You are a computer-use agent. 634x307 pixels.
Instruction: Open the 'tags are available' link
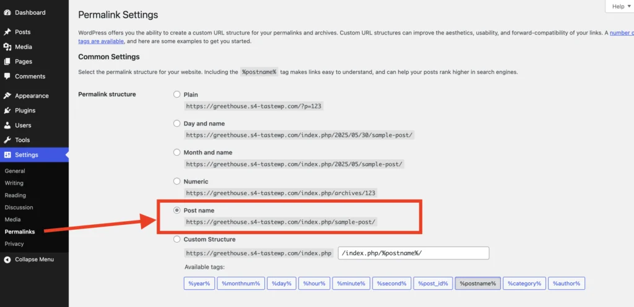(101, 41)
